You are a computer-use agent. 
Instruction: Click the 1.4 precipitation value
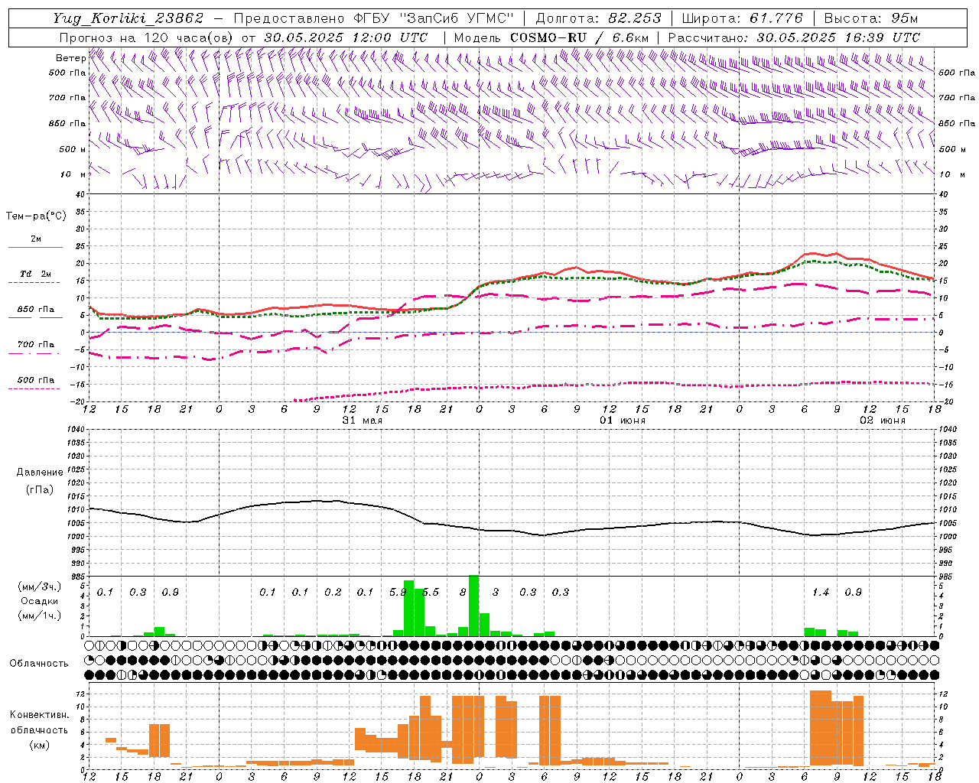821,593
